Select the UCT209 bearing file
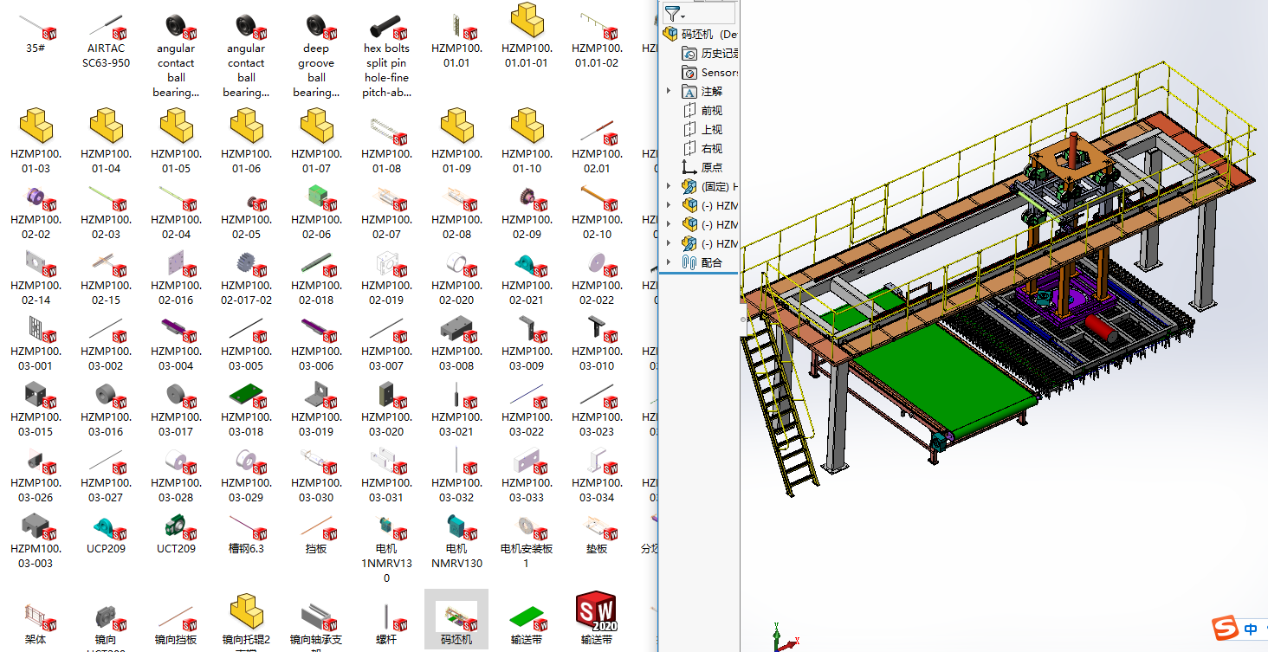 click(x=176, y=534)
